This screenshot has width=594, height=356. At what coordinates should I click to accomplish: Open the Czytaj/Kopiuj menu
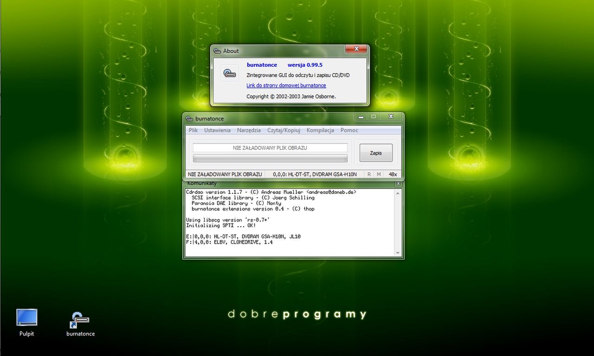pyautogui.click(x=284, y=130)
